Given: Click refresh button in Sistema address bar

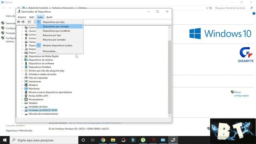Looking at the screenshot, I should click(x=211, y=8).
